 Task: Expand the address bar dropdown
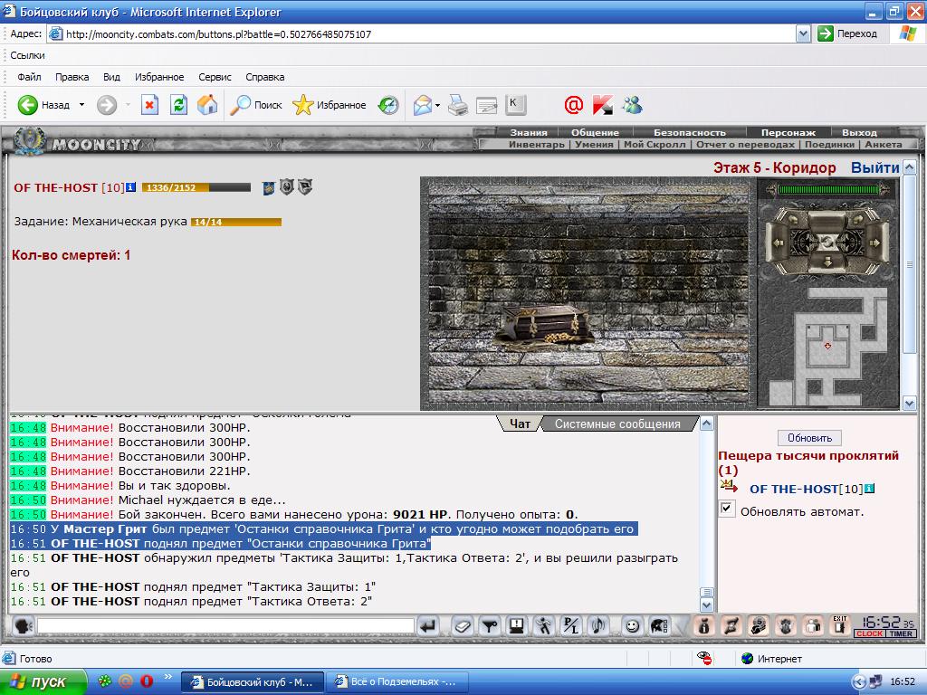tap(803, 33)
